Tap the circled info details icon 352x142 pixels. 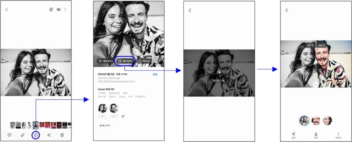click(x=36, y=135)
